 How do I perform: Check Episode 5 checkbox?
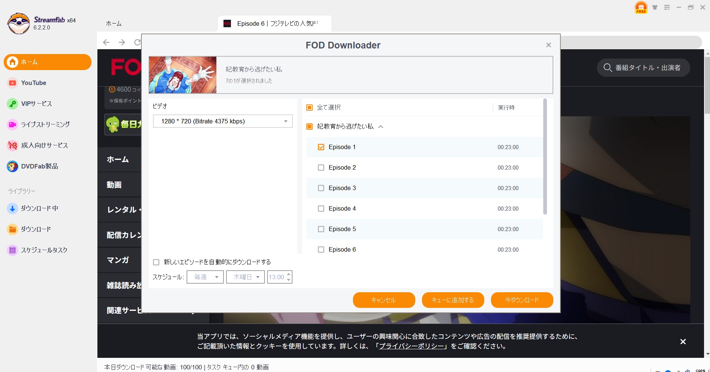tap(321, 229)
